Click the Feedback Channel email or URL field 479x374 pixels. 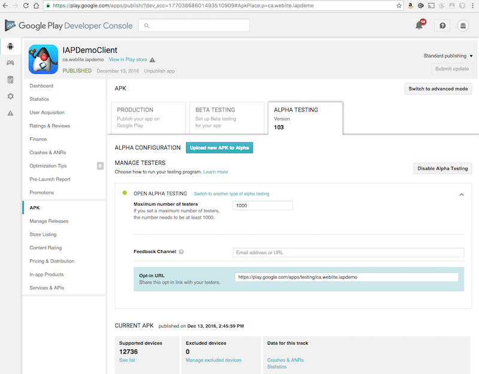click(x=348, y=252)
